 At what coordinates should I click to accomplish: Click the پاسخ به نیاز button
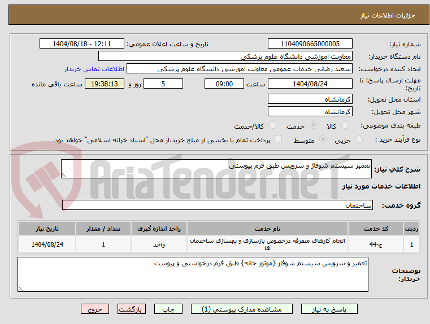[329, 309]
